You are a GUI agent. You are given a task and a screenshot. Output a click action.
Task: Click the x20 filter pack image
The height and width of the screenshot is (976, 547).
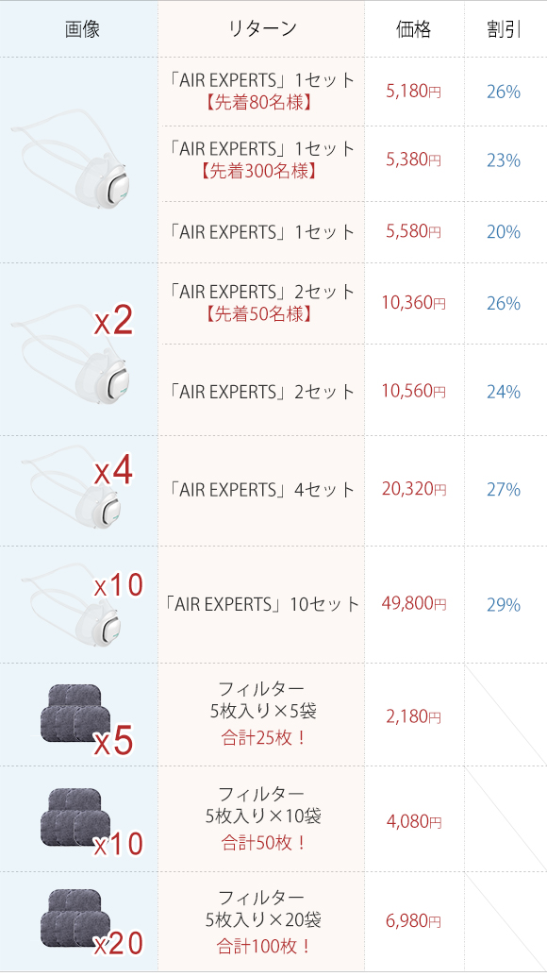tap(91, 923)
